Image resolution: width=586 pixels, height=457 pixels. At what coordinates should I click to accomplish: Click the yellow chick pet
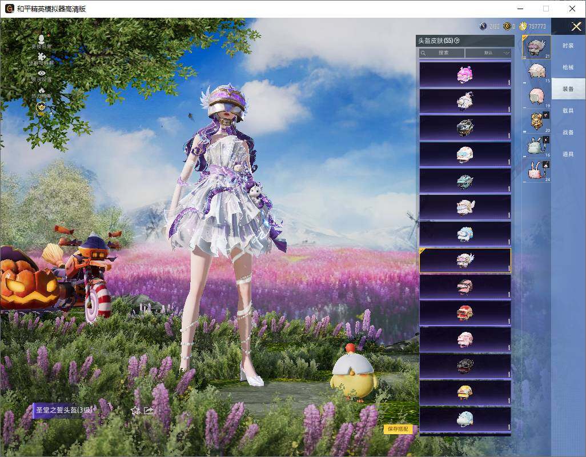pos(353,373)
